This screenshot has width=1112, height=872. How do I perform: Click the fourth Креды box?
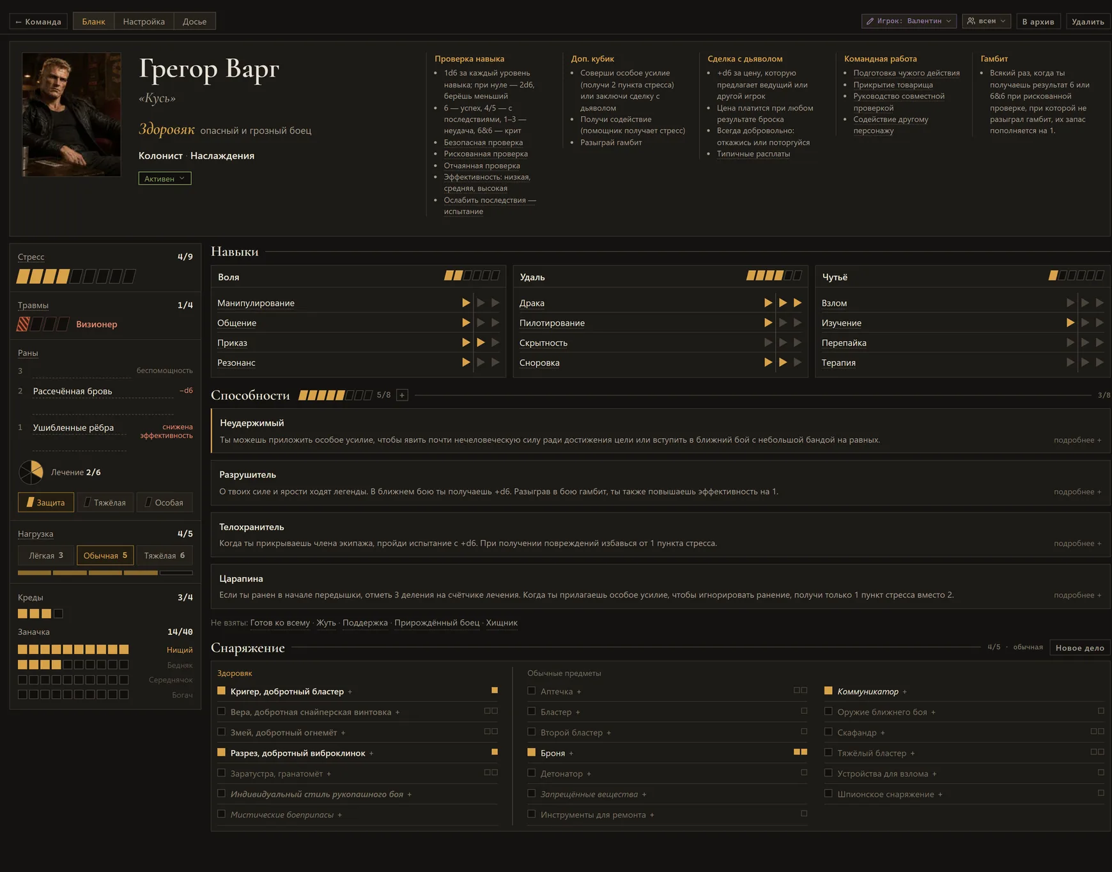tap(58, 614)
